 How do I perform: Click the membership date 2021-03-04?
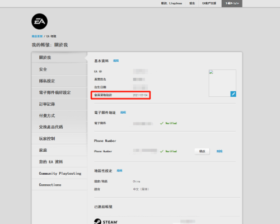(140, 95)
